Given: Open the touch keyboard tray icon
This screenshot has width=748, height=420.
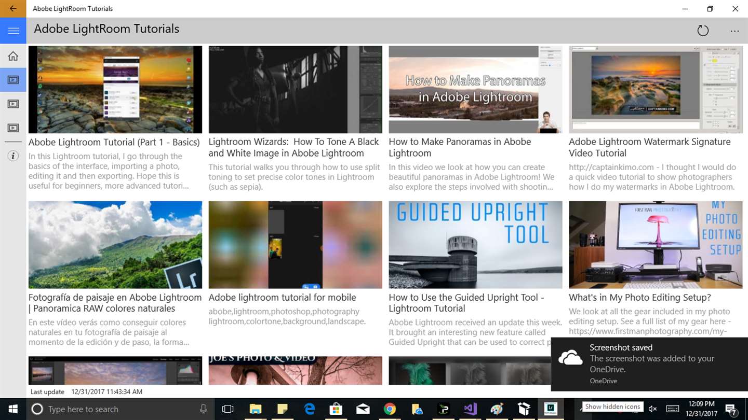Looking at the screenshot, I should pos(672,409).
